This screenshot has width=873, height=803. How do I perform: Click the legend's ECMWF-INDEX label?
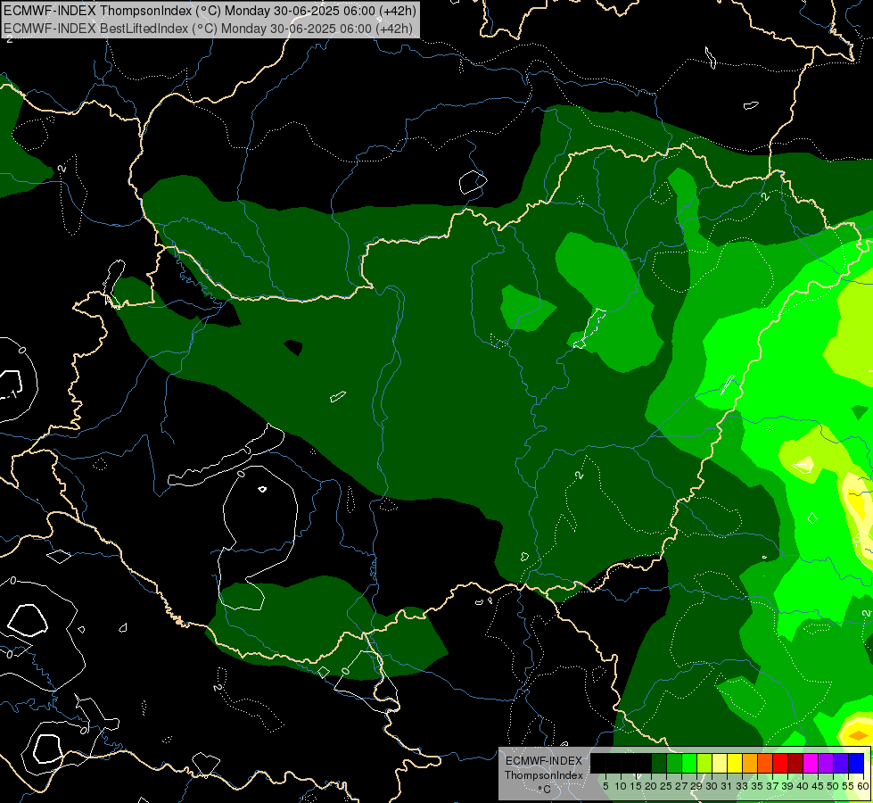(x=544, y=761)
